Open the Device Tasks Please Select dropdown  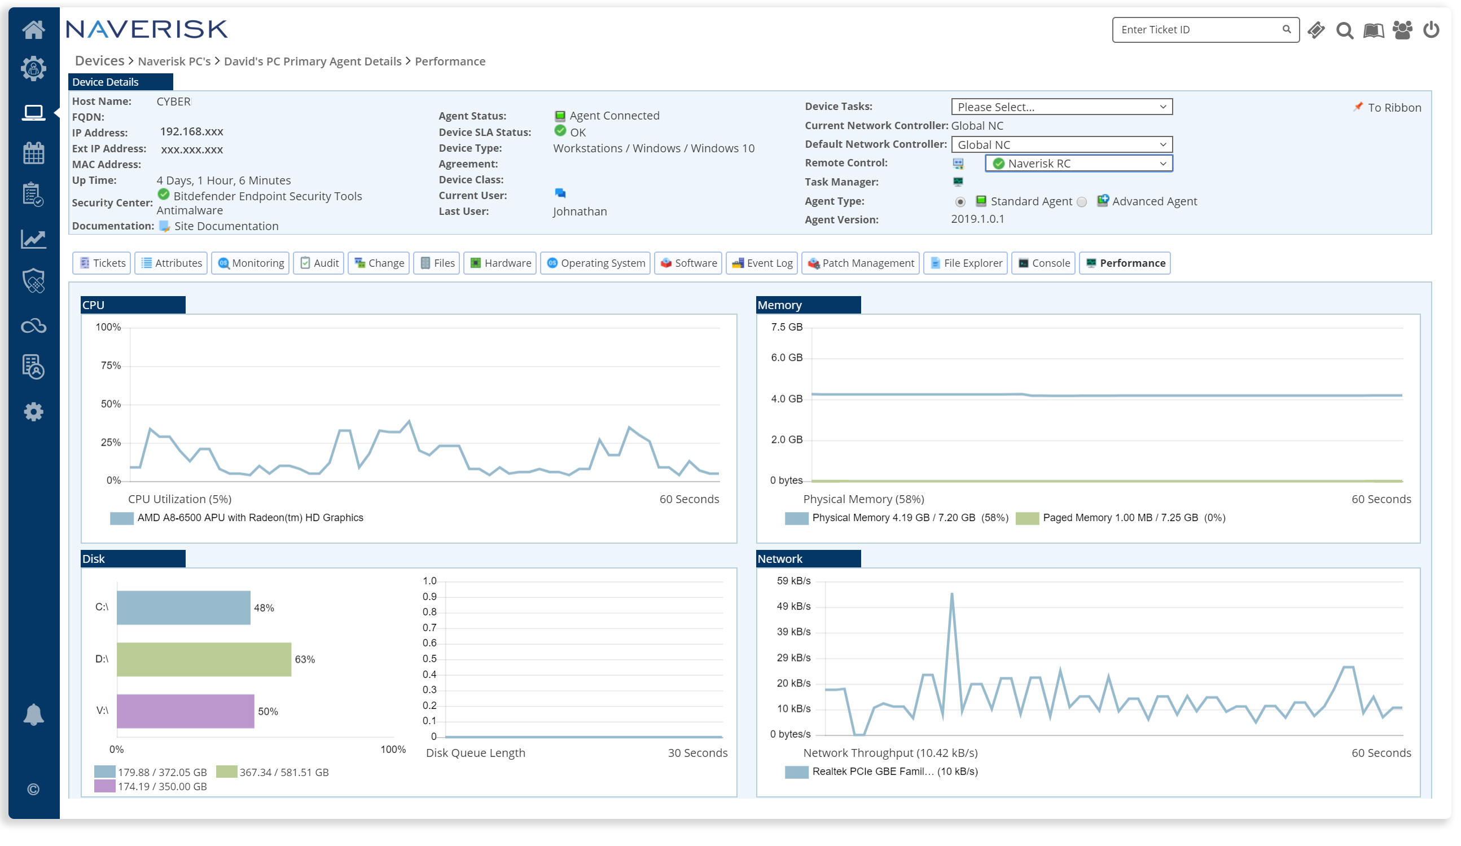[1062, 107]
